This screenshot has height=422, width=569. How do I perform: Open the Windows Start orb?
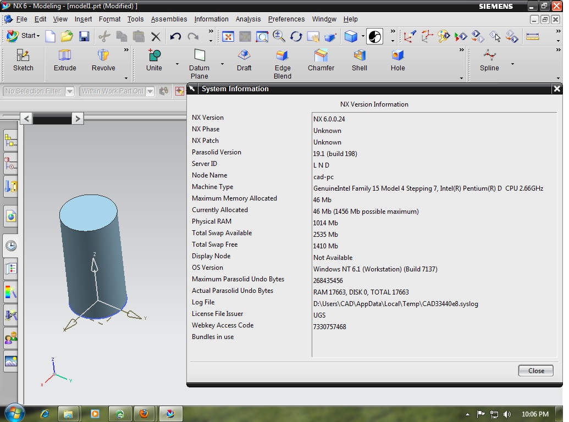[x=14, y=413]
